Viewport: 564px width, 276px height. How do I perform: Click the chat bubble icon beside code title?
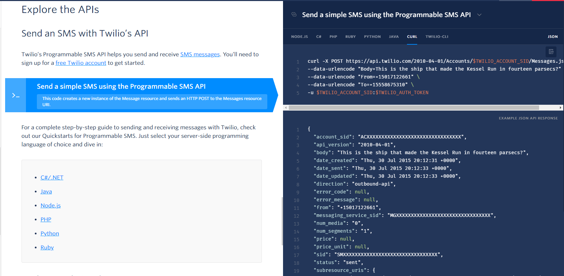tap(294, 14)
